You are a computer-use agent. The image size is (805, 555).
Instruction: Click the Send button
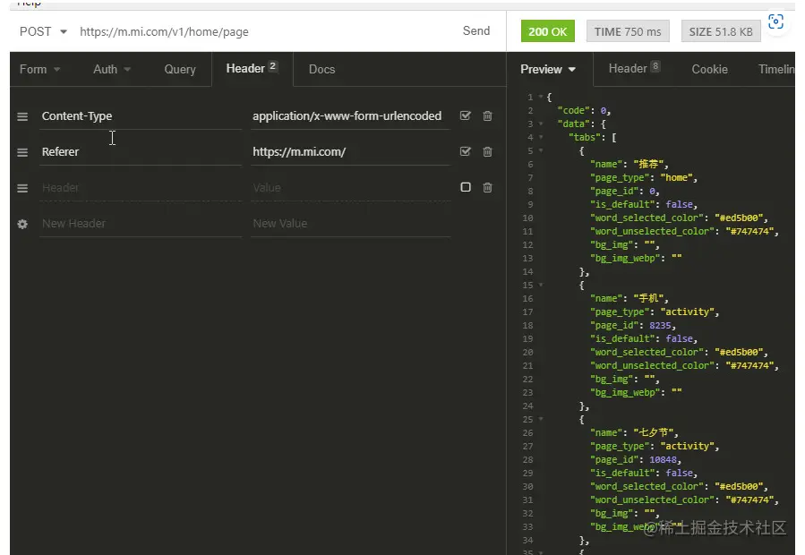pos(475,30)
